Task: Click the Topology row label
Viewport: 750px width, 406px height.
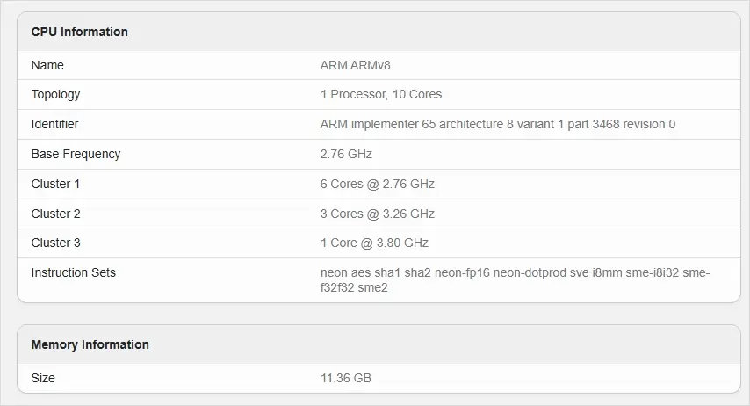Action: pyautogui.click(x=55, y=94)
